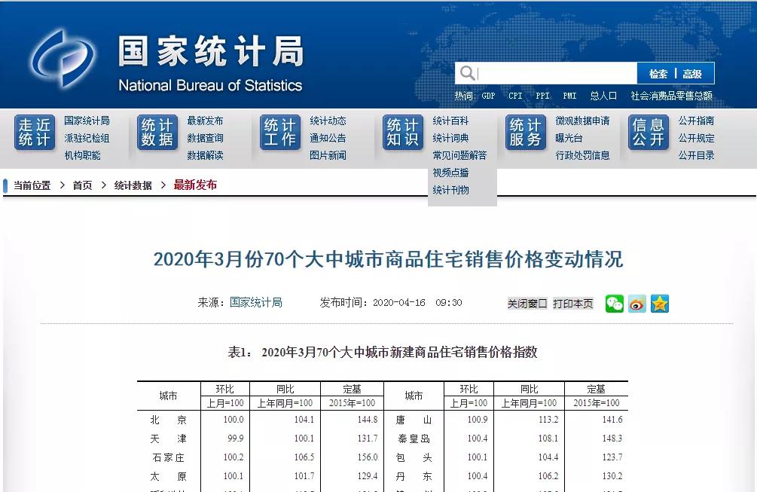Click 打印本页 to print this page

pos(572,303)
